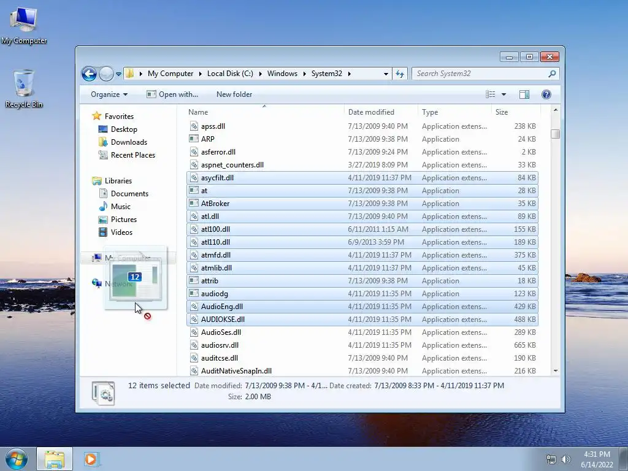Click the at application icon
Image resolution: width=628 pixels, height=471 pixels.
(194, 191)
